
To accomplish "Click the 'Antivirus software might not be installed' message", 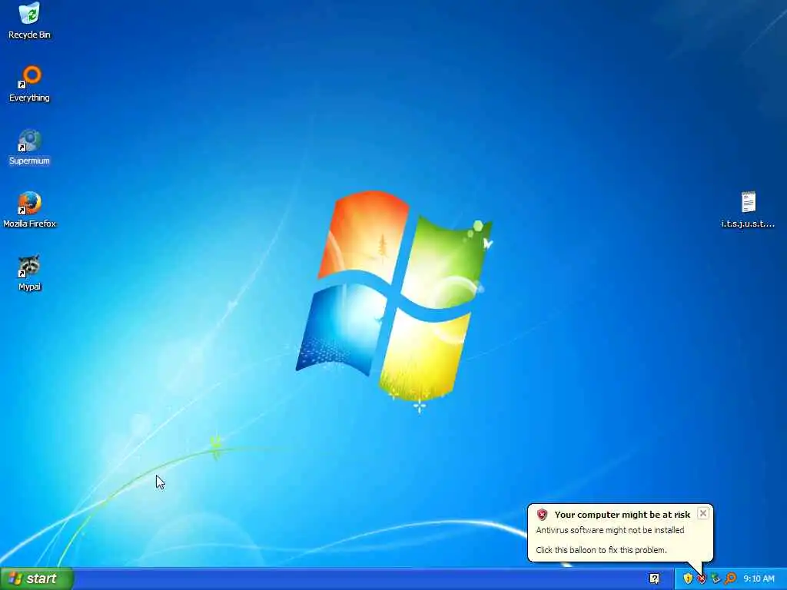I will click(609, 530).
